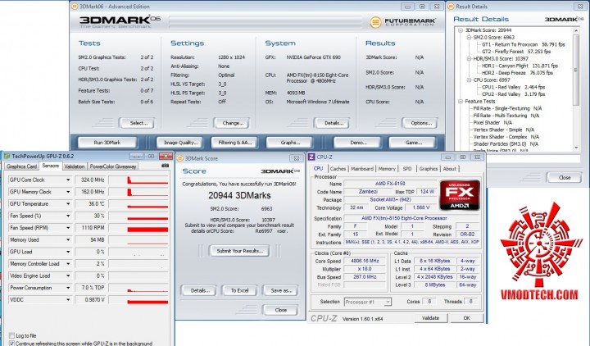Select HDR1 - Canyon Flight tree row
The width and height of the screenshot is (590, 346).
(520, 66)
